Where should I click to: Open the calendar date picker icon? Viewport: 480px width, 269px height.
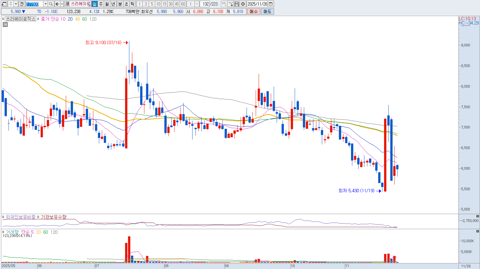(271, 4)
